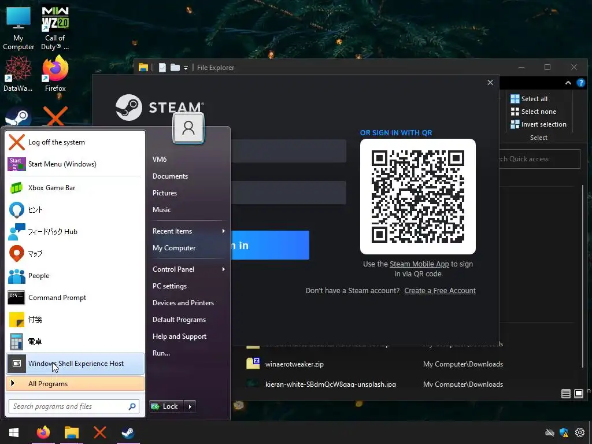The height and width of the screenshot is (444, 592).
Task: Open DataWa... desktop shortcut
Action: click(18, 73)
